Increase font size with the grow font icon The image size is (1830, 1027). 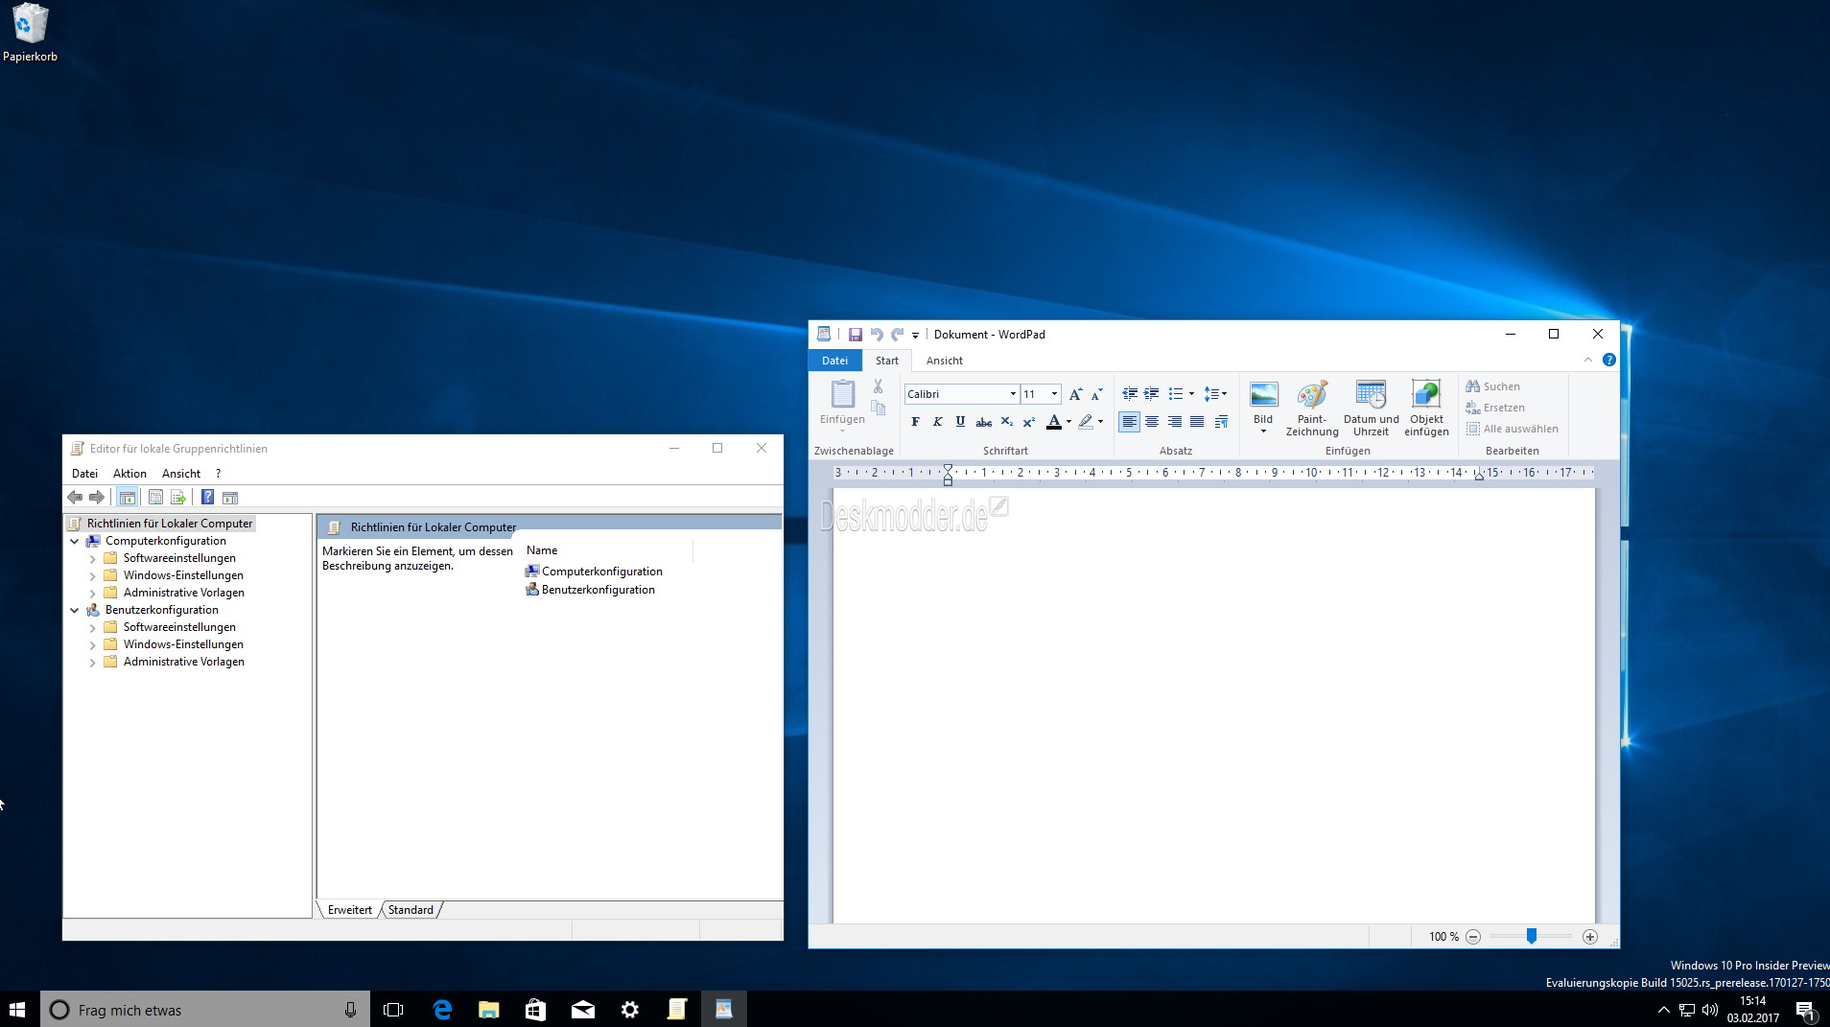pyautogui.click(x=1075, y=394)
